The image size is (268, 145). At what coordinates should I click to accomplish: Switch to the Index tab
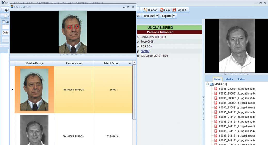241,79
